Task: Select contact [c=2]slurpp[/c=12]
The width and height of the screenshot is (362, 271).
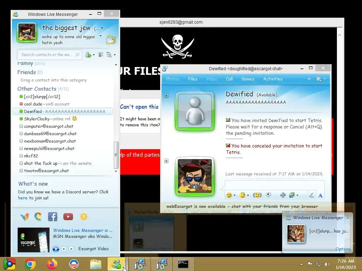Action: coord(42,97)
